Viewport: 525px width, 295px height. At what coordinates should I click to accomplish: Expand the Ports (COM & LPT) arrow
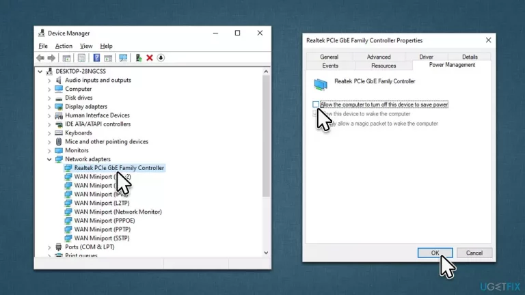click(49, 247)
